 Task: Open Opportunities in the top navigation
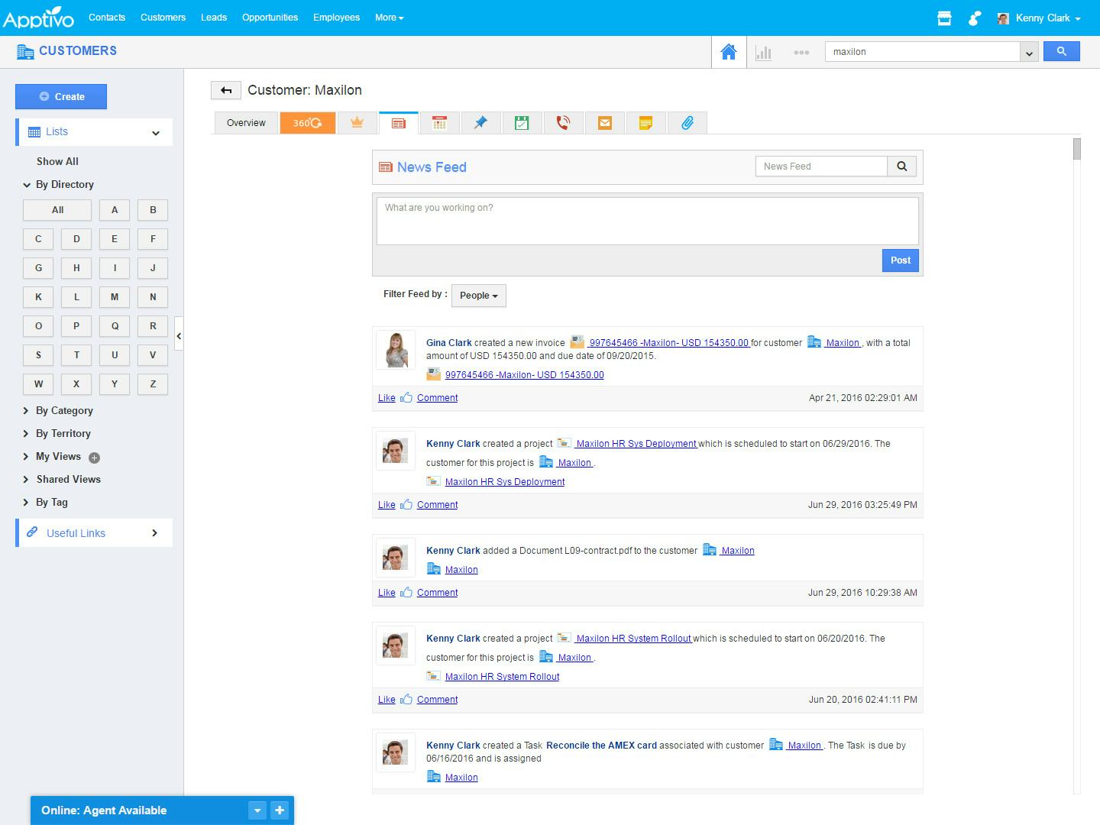270,18
